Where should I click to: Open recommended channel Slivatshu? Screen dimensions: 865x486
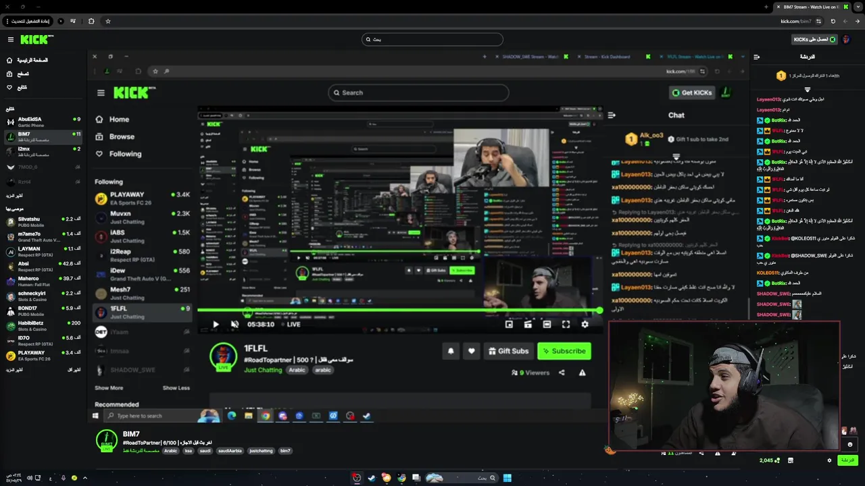coord(43,221)
